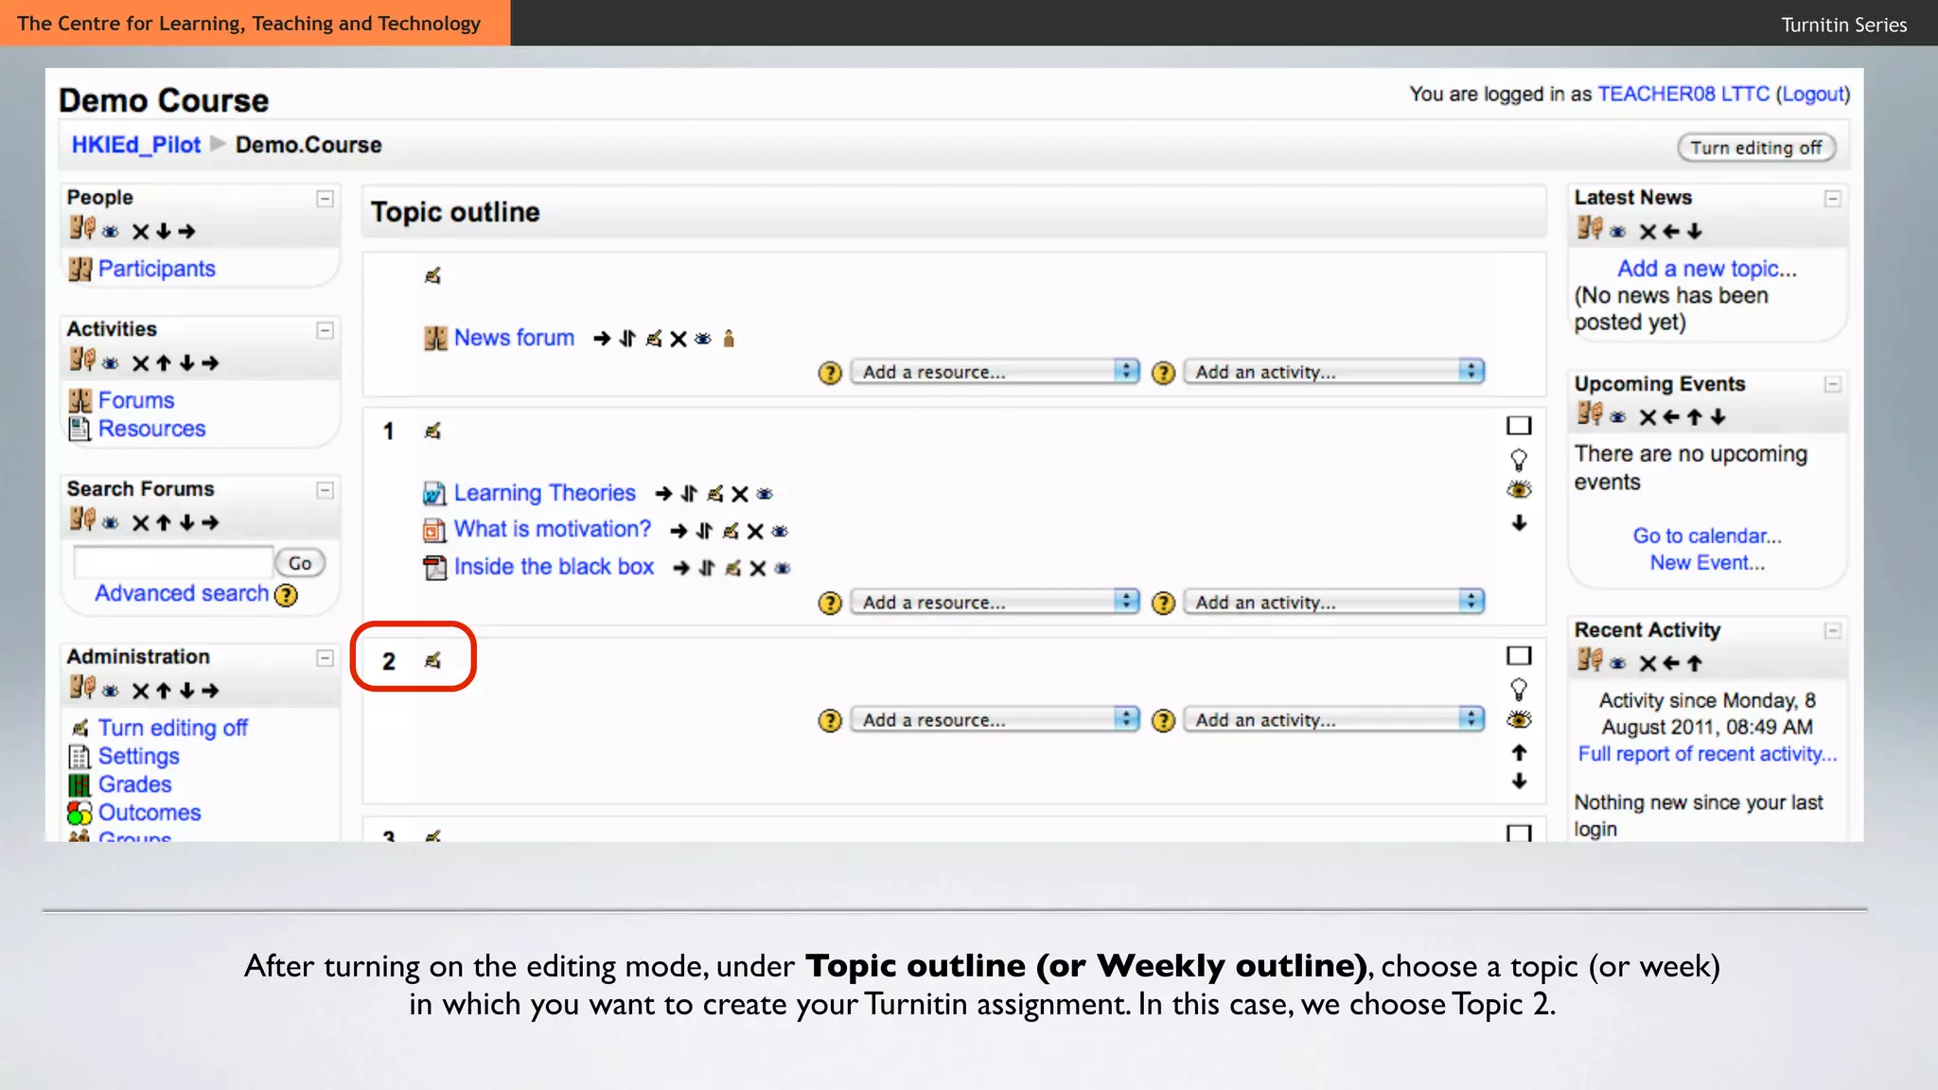
Task: Open help for topic 2 Add a resource
Action: click(x=830, y=721)
